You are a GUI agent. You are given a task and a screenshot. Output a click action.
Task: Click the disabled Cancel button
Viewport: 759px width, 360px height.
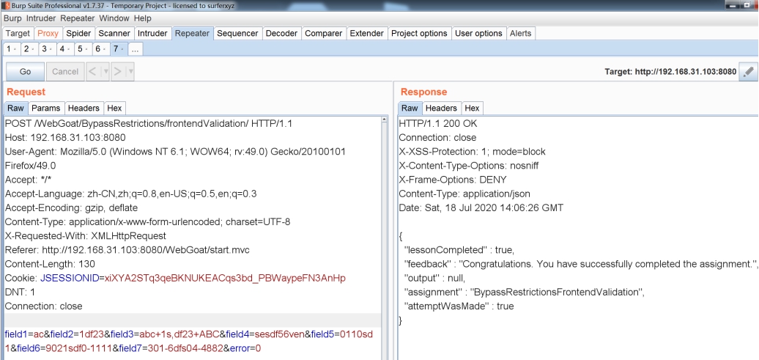65,71
